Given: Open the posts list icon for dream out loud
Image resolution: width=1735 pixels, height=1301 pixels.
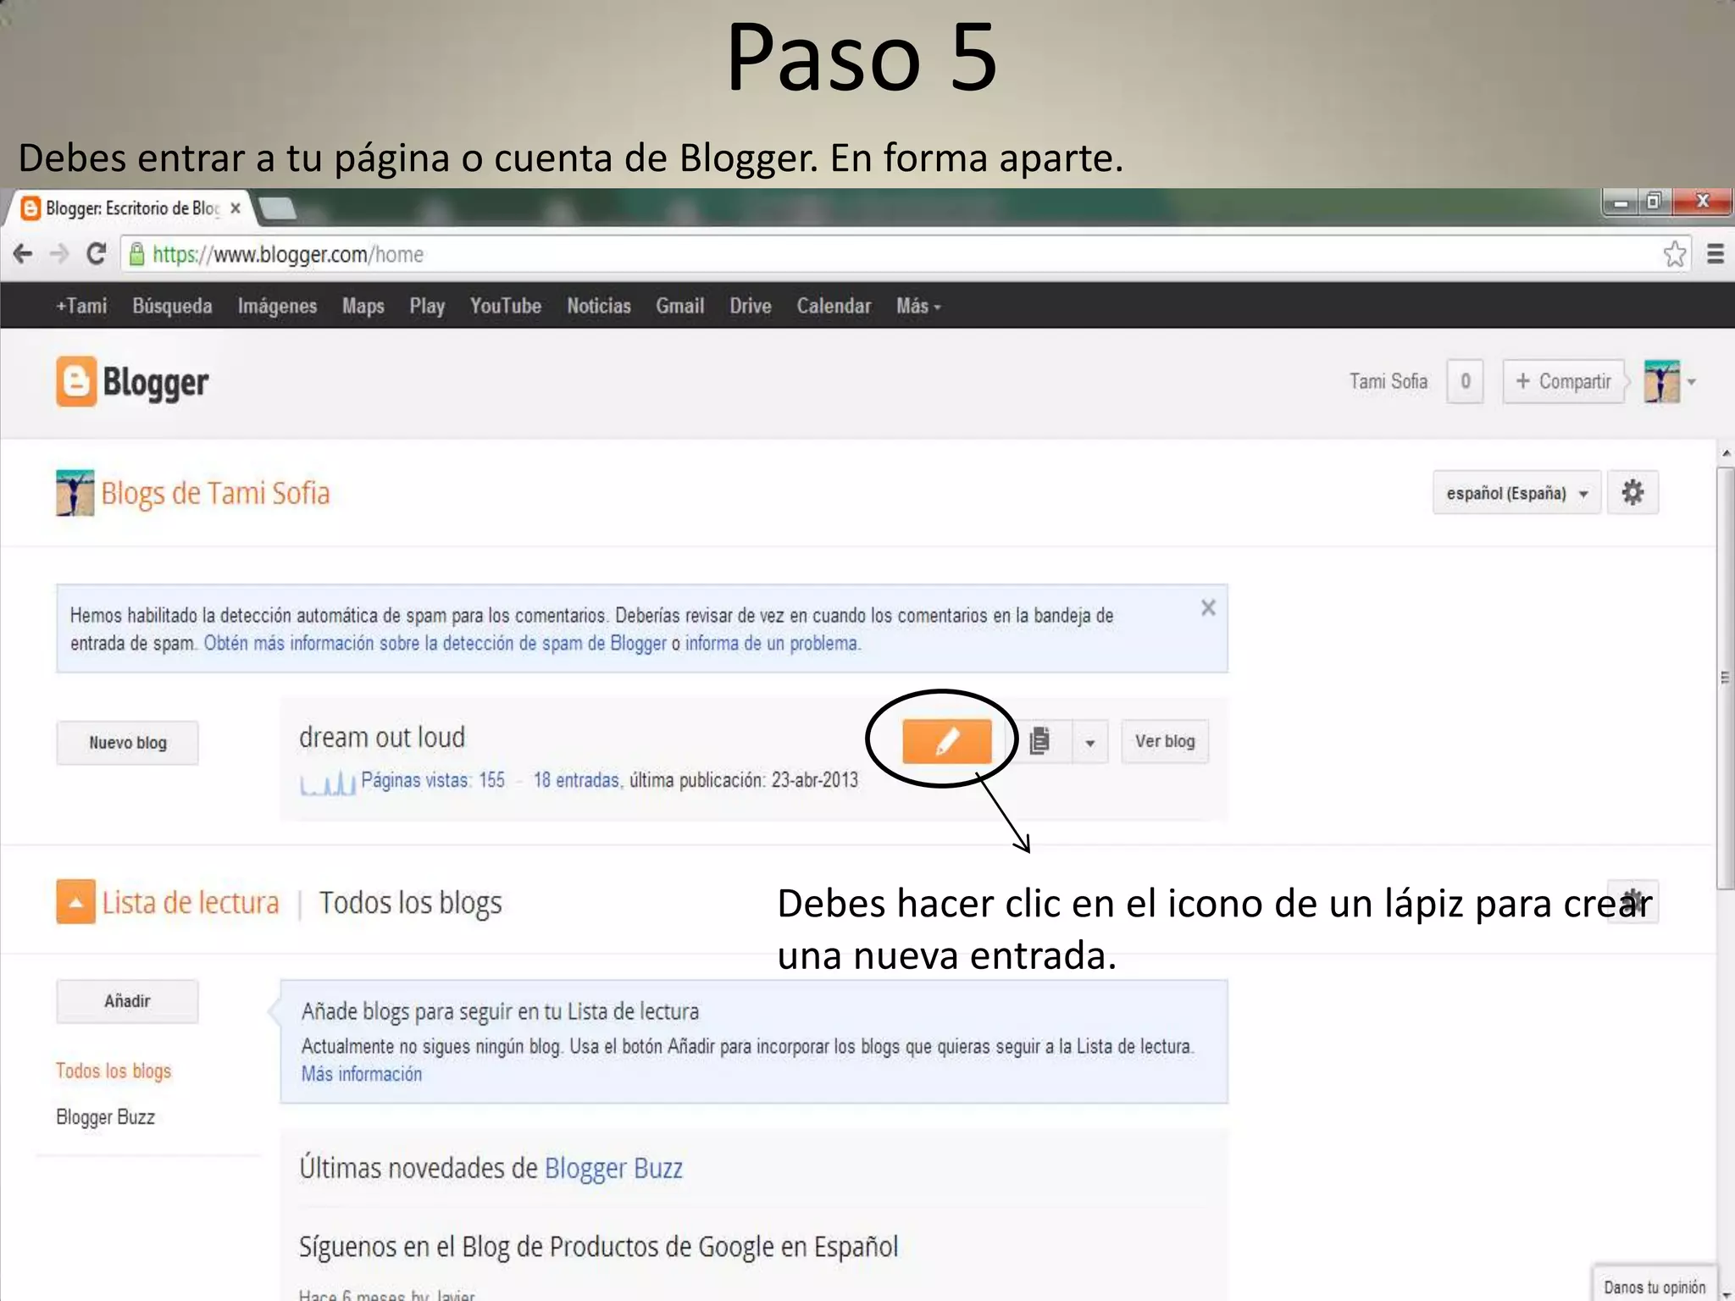Looking at the screenshot, I should pyautogui.click(x=1039, y=741).
